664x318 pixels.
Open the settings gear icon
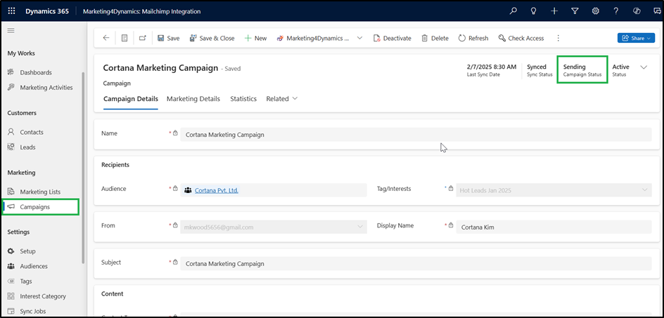[x=595, y=11]
